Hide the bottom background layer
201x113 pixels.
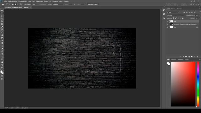168,27
